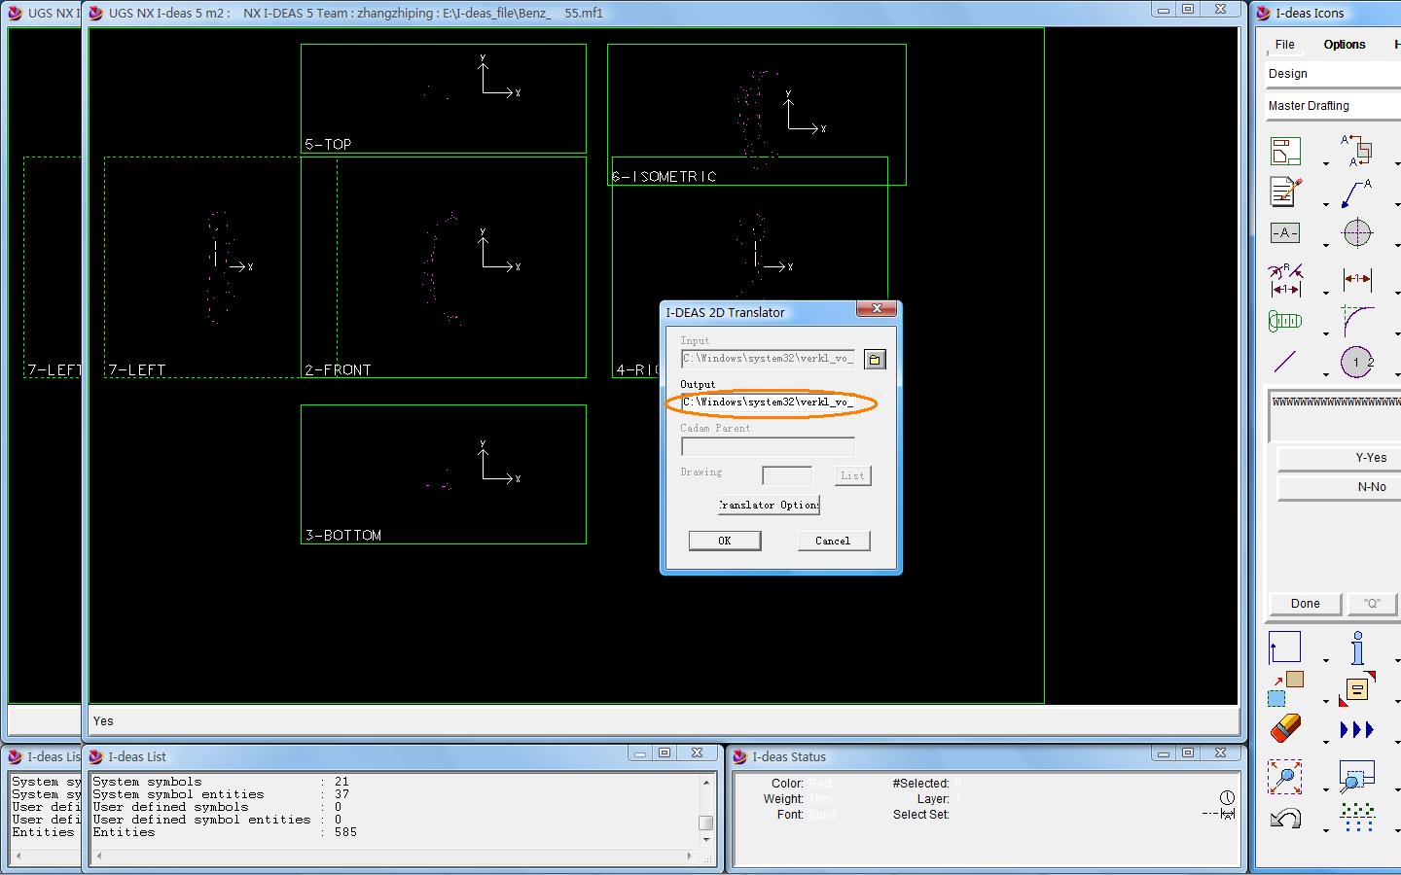Click the N-No button
Image resolution: width=1401 pixels, height=875 pixels.
pyautogui.click(x=1339, y=486)
